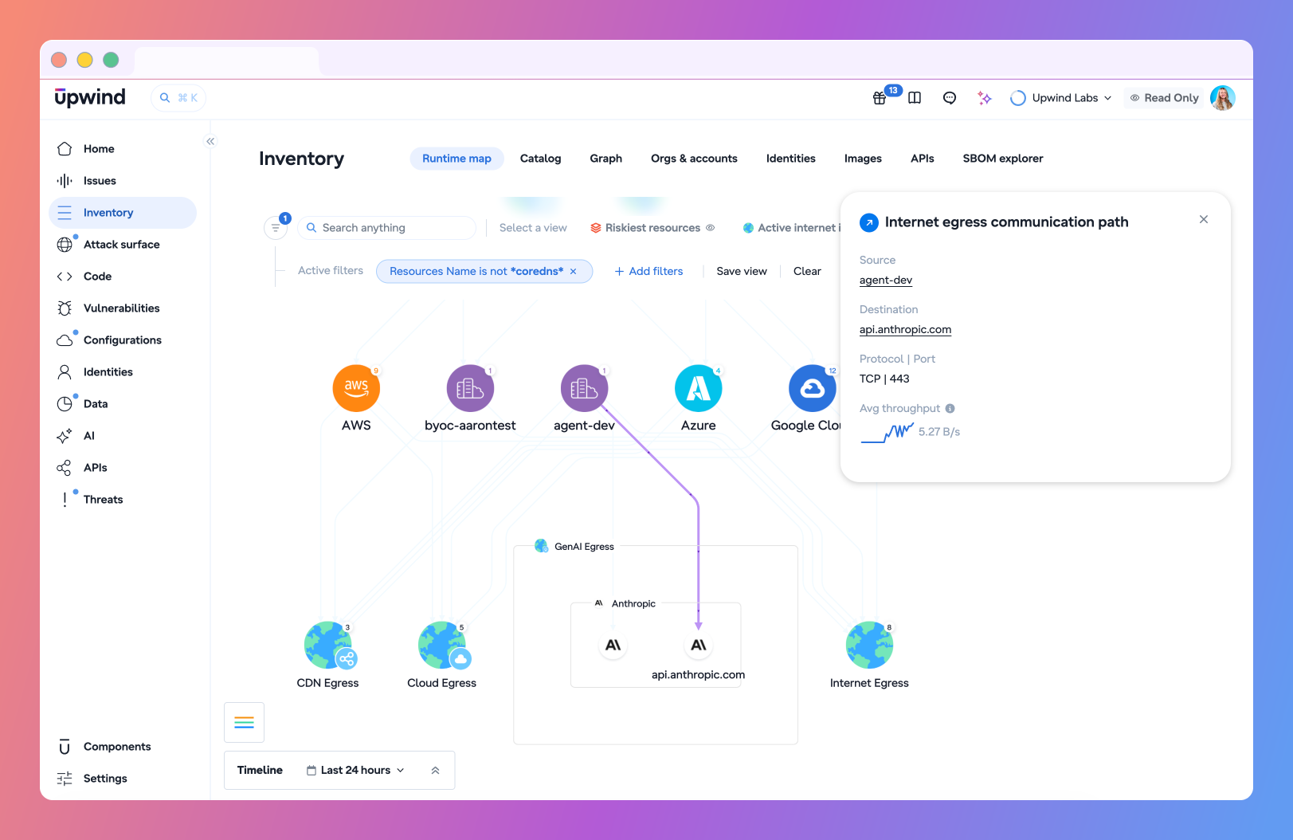The width and height of the screenshot is (1293, 840).
Task: Switch to the Orgs & accounts tab
Action: tap(694, 159)
